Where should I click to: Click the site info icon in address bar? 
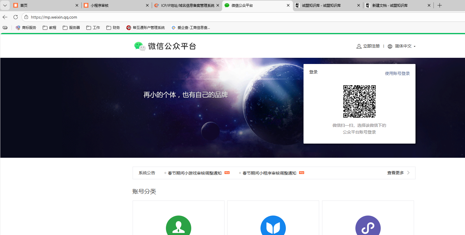[26, 17]
